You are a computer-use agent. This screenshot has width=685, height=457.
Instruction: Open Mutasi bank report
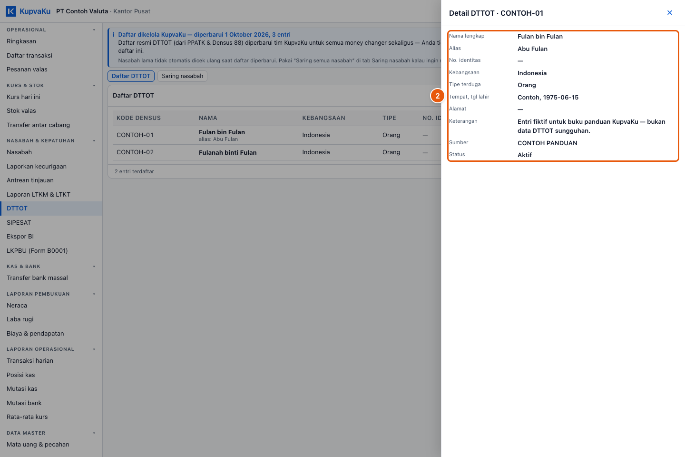(51, 403)
